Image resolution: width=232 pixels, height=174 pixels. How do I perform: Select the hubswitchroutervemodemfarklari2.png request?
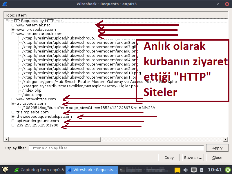(80, 68)
